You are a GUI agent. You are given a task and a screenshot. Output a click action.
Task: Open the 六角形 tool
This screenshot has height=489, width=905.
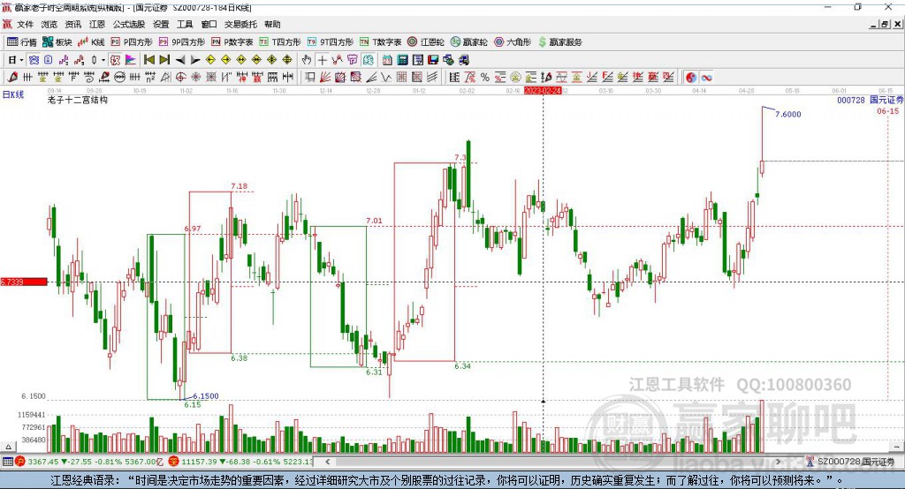[513, 42]
